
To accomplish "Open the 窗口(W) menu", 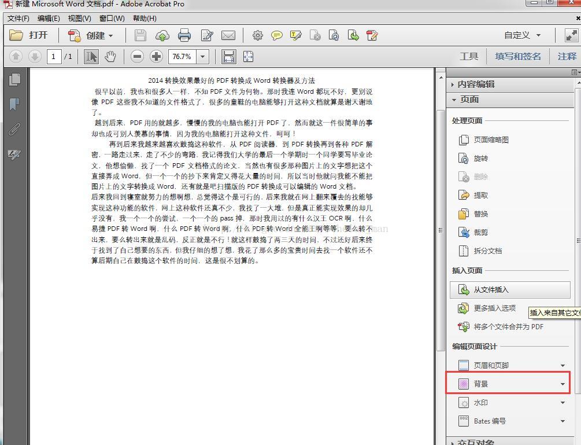I will pyautogui.click(x=112, y=18).
